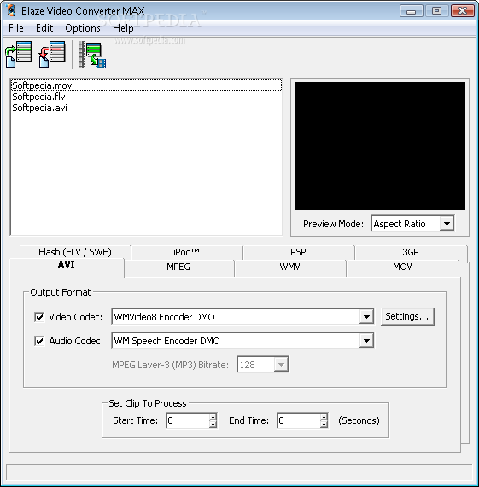
Task: Switch to the WMV tab
Action: (x=290, y=267)
